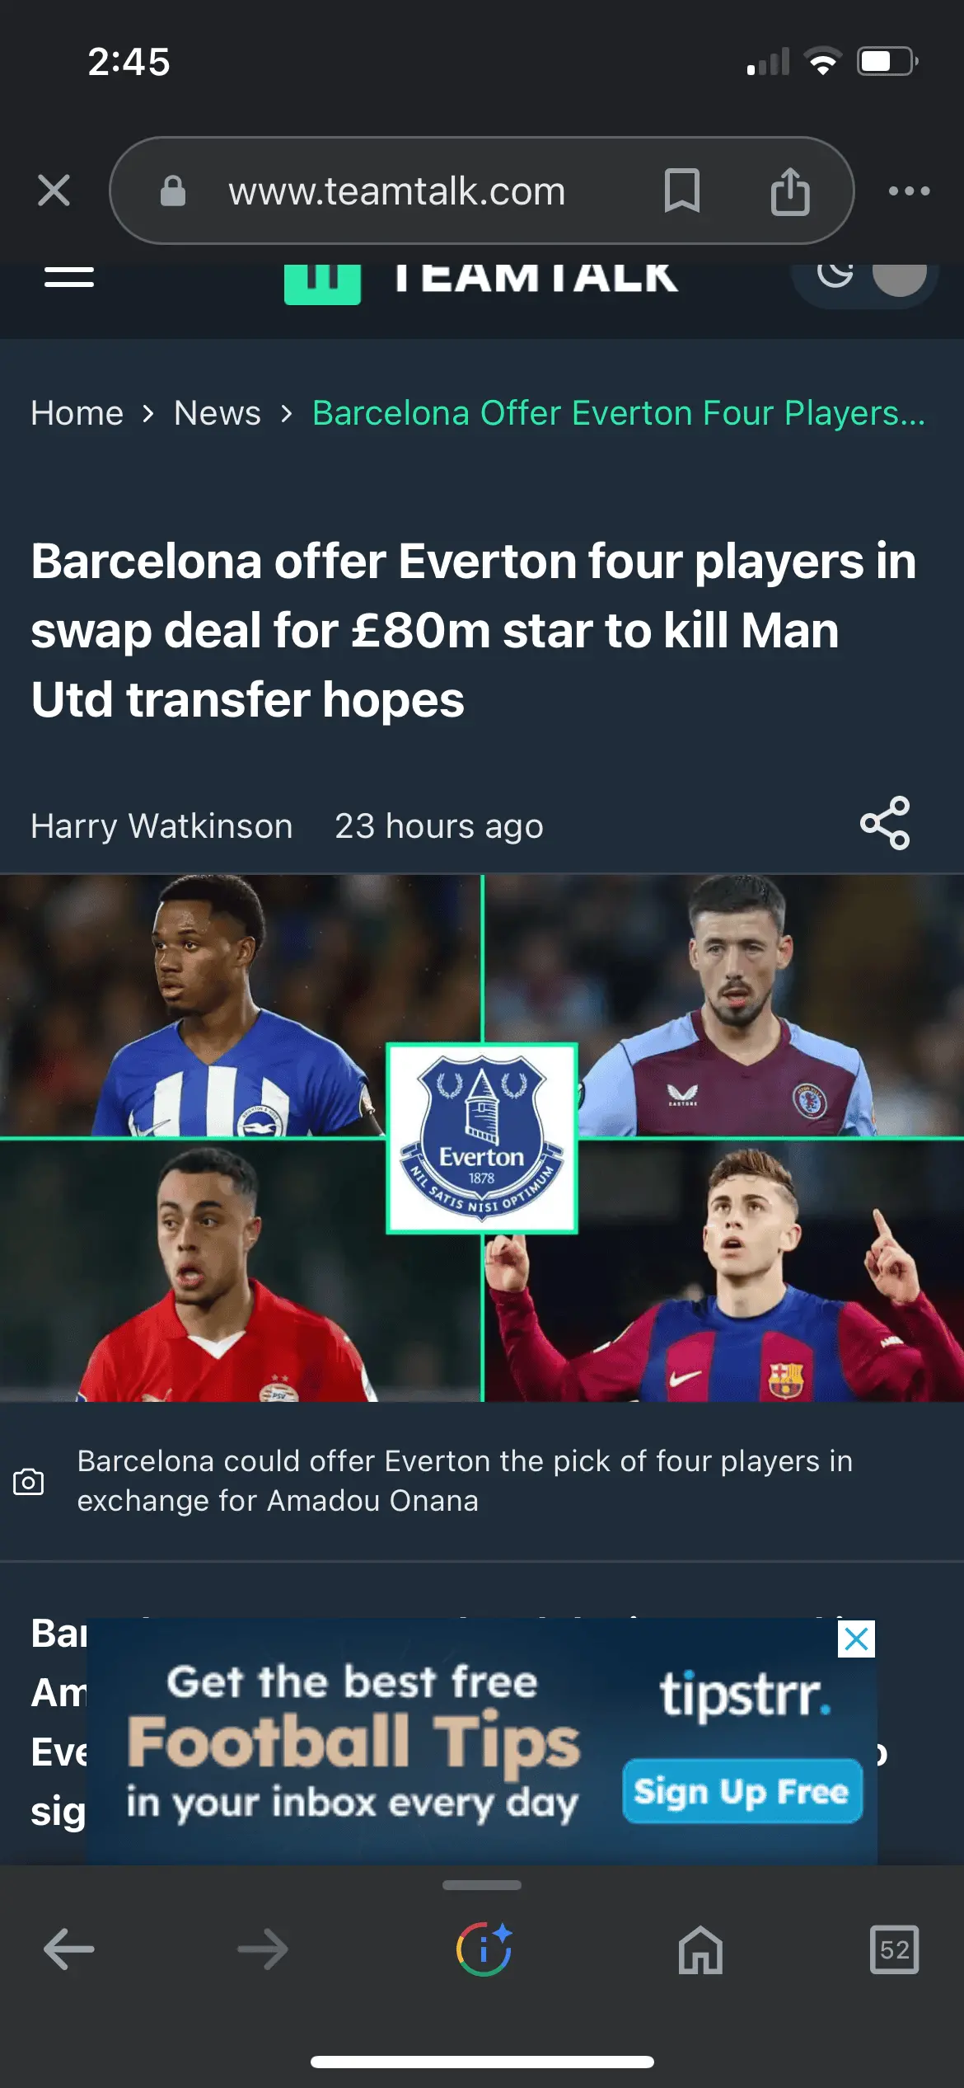
Task: Open the TeamTalk hamburger menu
Action: 69,277
